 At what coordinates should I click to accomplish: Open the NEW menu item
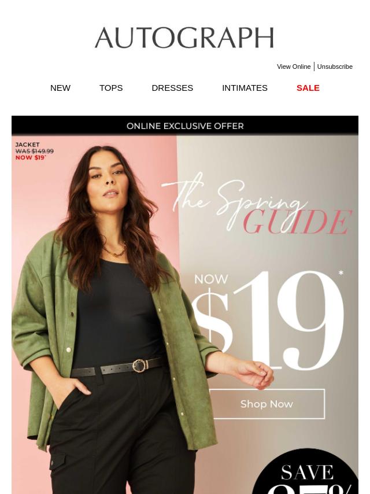click(x=60, y=88)
